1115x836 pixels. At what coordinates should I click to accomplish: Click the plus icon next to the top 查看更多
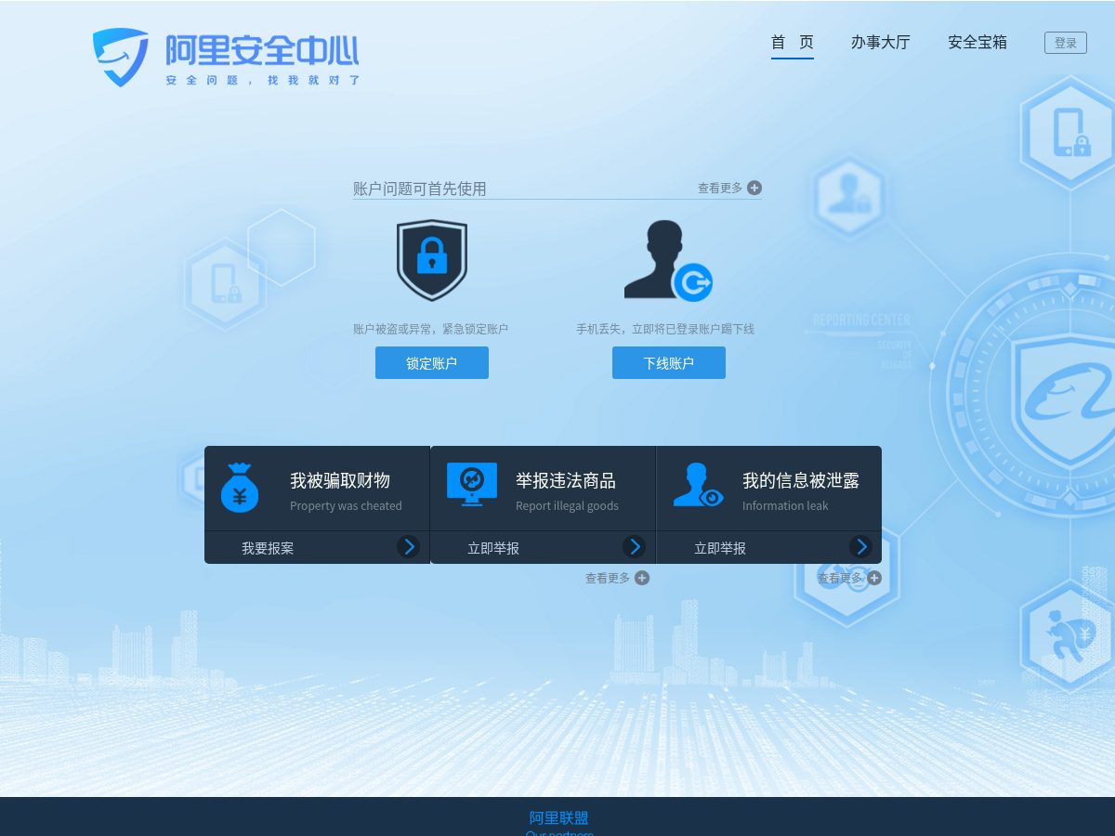[754, 188]
